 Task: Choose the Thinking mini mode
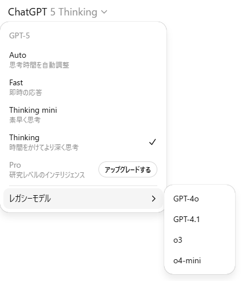[83, 115]
